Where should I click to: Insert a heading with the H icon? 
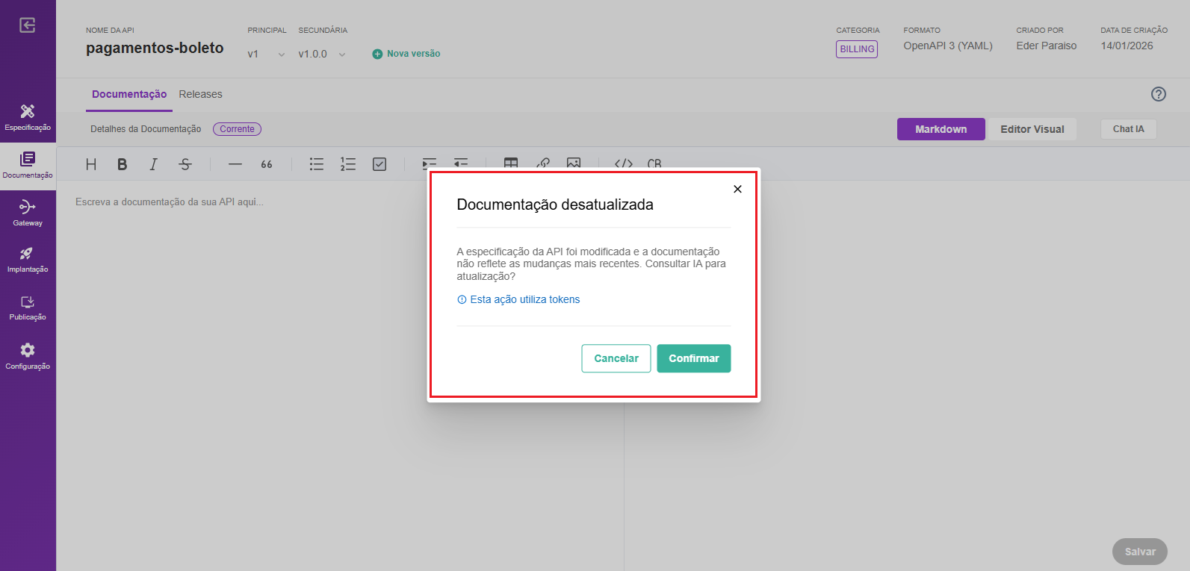pos(91,164)
